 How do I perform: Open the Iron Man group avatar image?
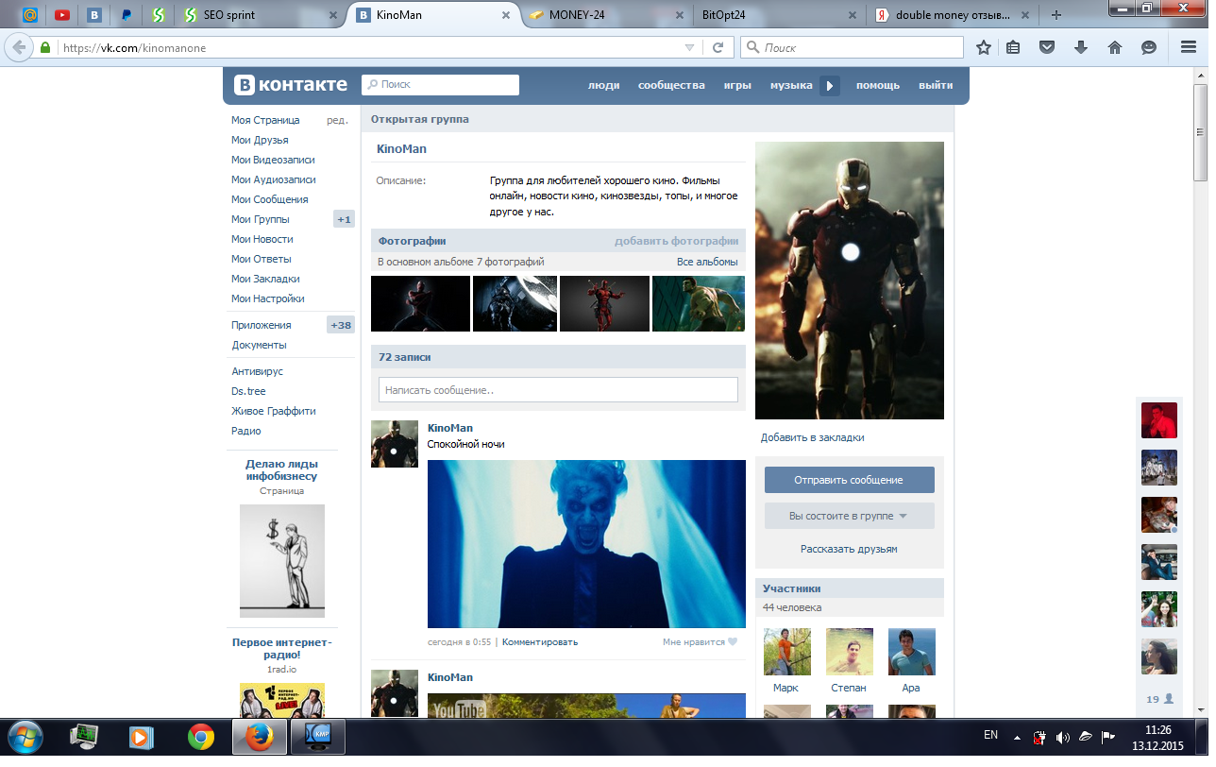coord(850,281)
